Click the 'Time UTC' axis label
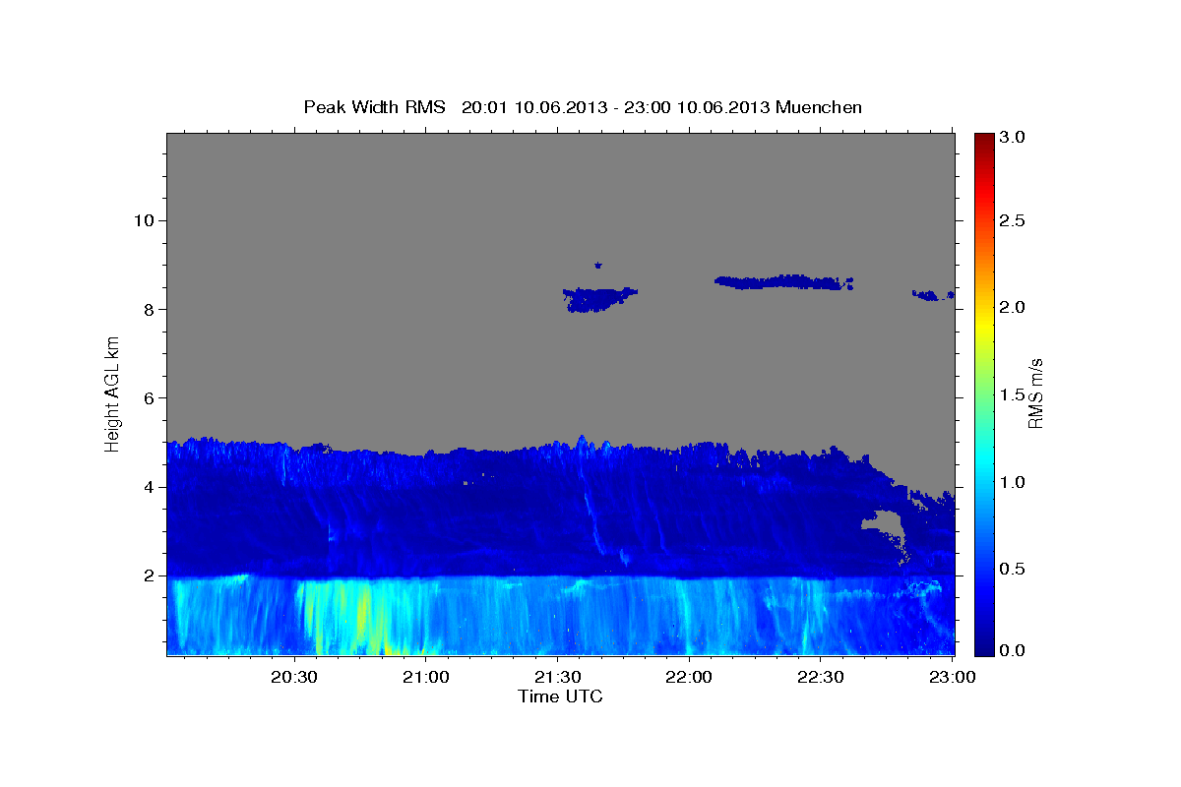 (x=560, y=696)
